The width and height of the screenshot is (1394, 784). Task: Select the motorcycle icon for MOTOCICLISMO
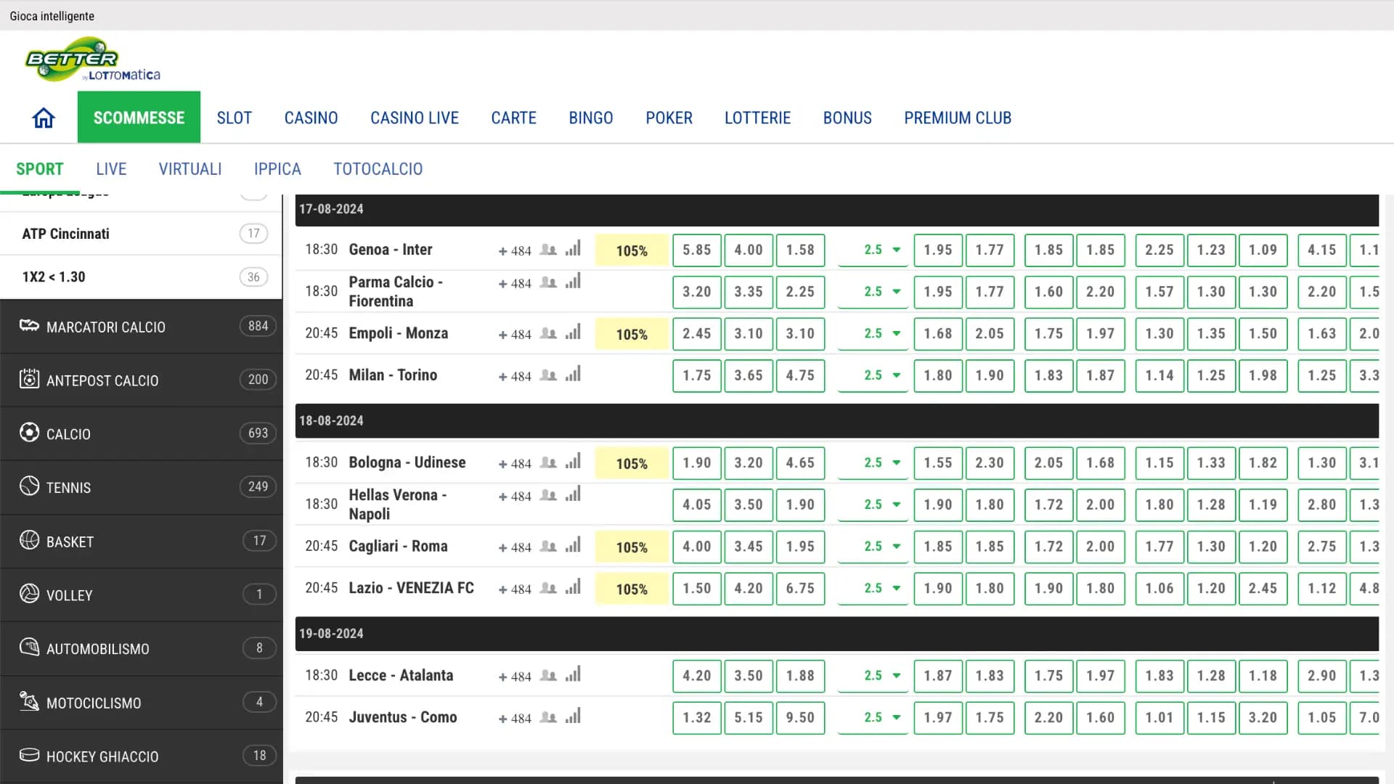tap(29, 702)
